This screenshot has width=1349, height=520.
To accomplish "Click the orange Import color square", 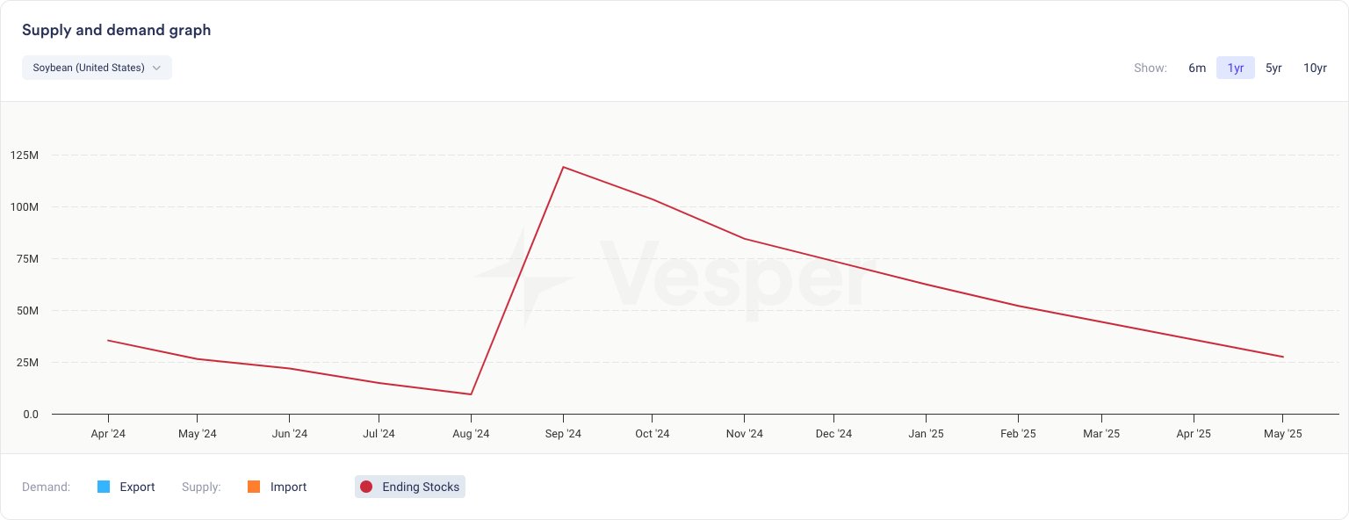I will [x=254, y=487].
